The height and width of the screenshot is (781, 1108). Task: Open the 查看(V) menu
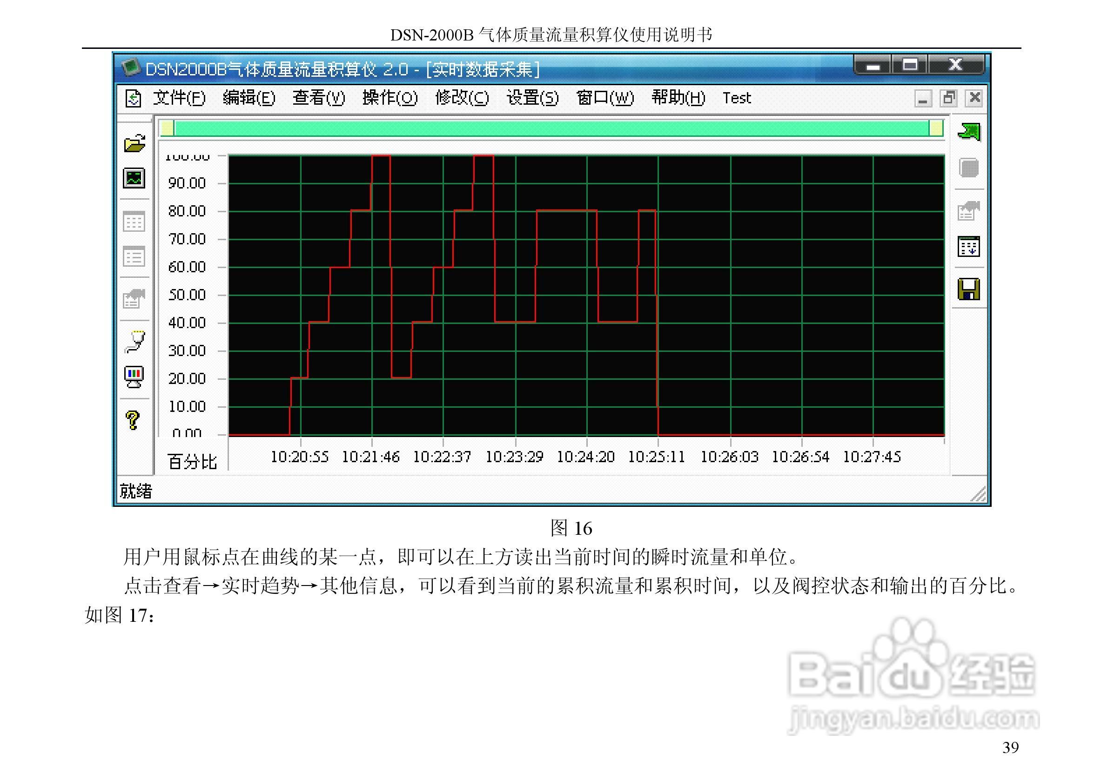point(318,98)
